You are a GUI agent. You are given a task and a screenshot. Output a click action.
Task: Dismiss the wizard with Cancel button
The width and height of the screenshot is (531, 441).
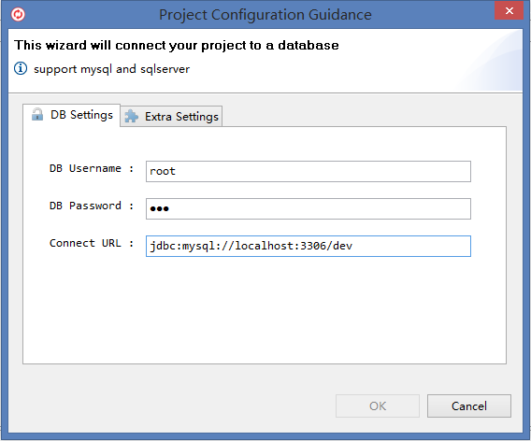(469, 405)
